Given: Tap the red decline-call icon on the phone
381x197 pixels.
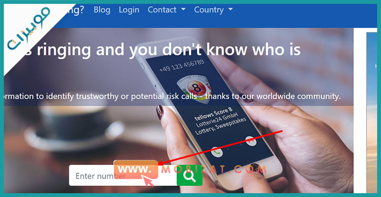Looking at the screenshot, I should tap(251, 141).
